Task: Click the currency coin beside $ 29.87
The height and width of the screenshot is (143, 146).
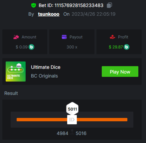Action: pyautogui.click(x=127, y=47)
